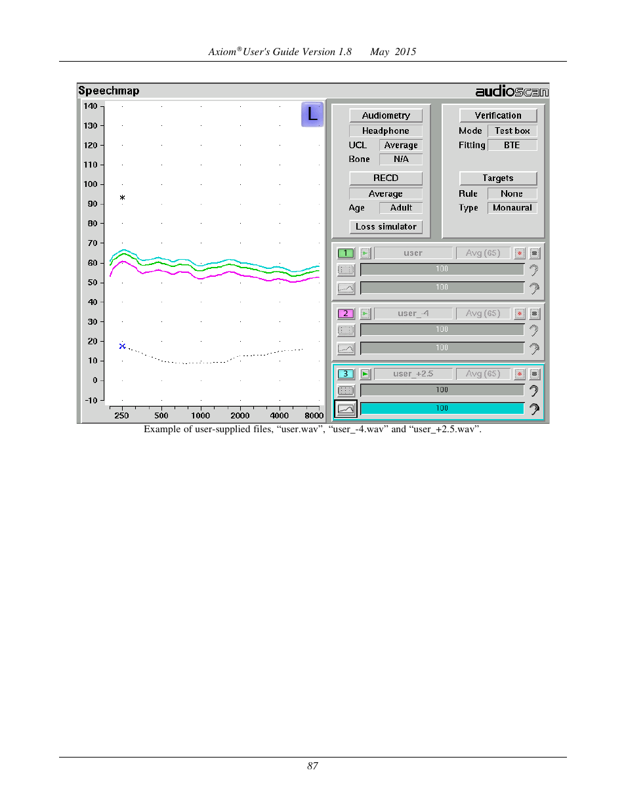This screenshot has height=810, width=626.
Task: Click test 1 upper ear icon
Action: 533,270
